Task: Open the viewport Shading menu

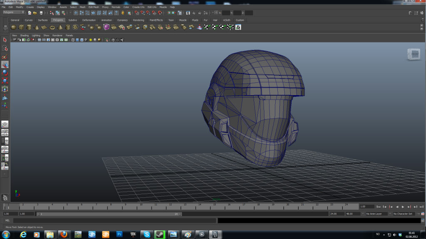Action: pos(25,35)
